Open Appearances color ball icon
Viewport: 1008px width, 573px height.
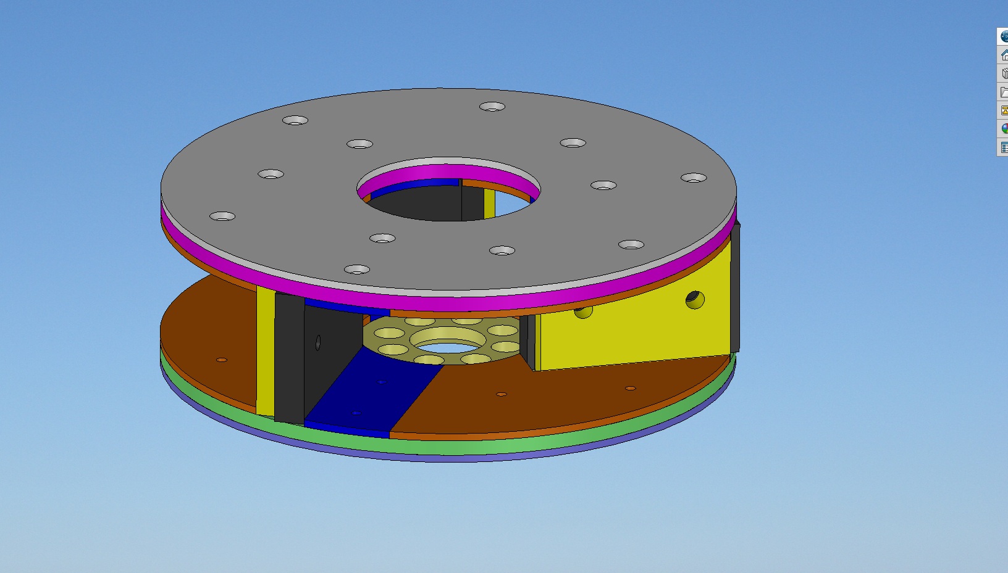(x=1004, y=129)
